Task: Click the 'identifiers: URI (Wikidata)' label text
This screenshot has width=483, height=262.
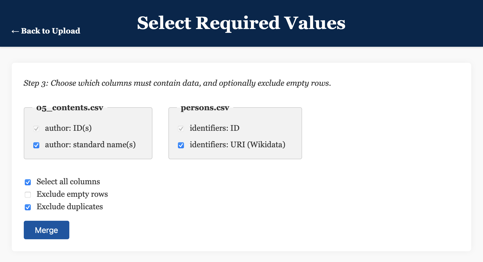Action: coord(237,144)
